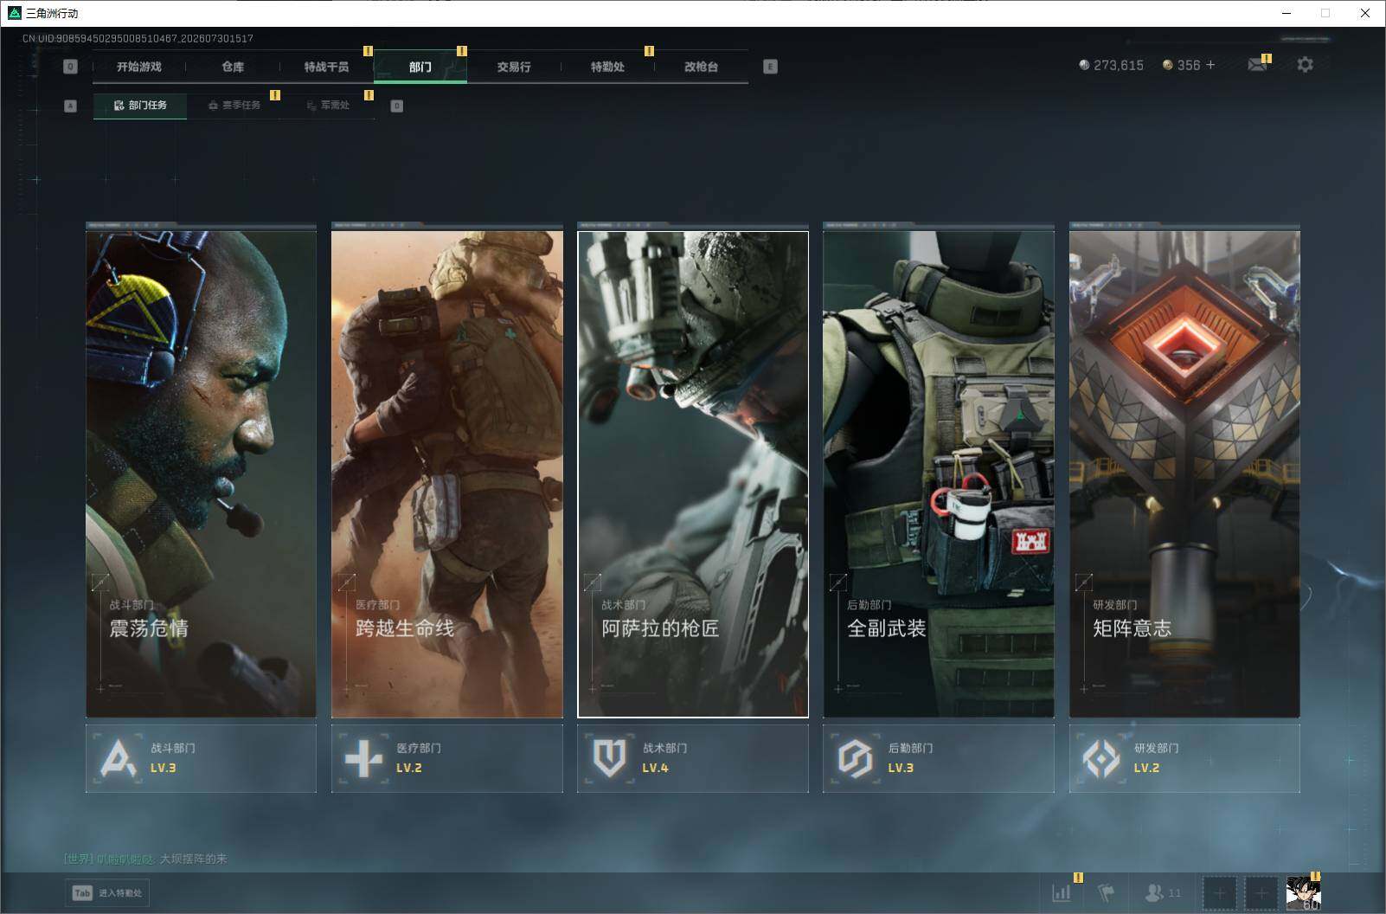Switch to the 仓库 tab
The width and height of the screenshot is (1386, 914).
tap(233, 67)
